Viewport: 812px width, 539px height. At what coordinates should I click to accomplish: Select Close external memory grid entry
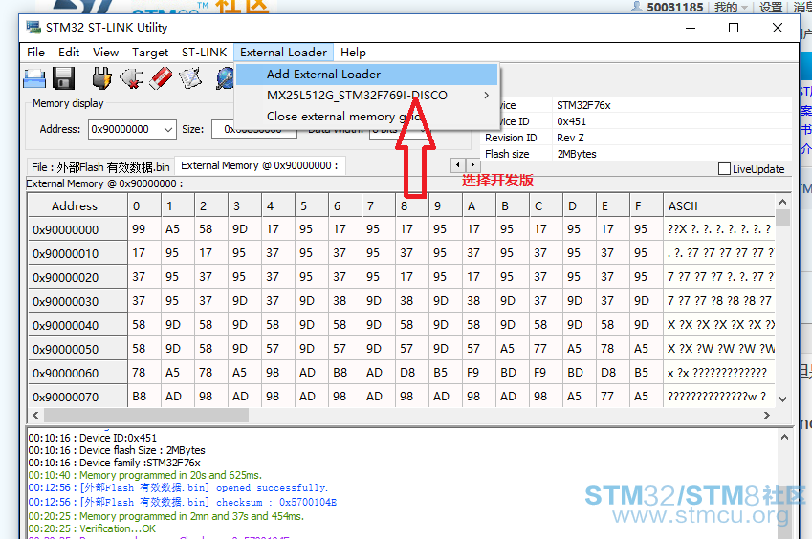366,117
